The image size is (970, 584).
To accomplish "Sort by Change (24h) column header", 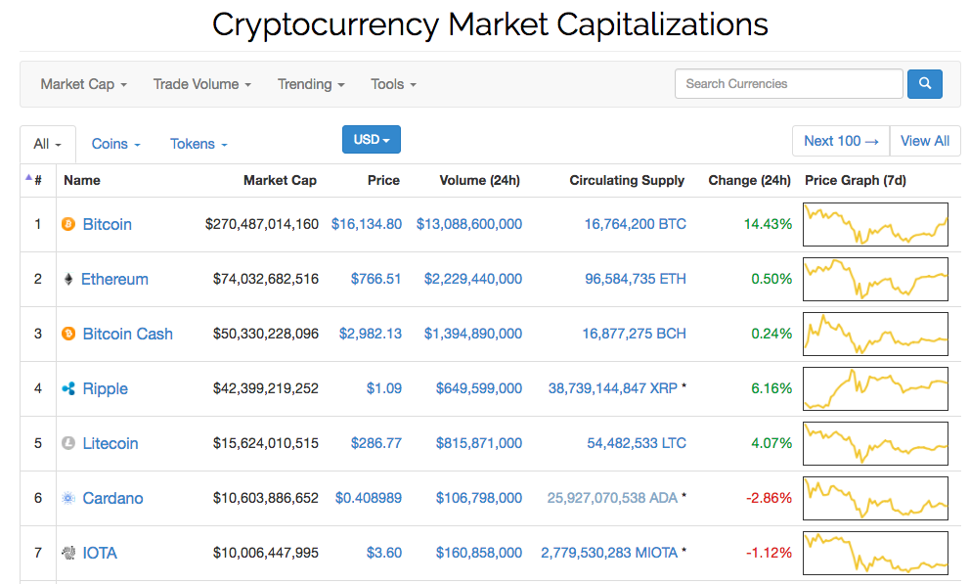I will click(749, 180).
